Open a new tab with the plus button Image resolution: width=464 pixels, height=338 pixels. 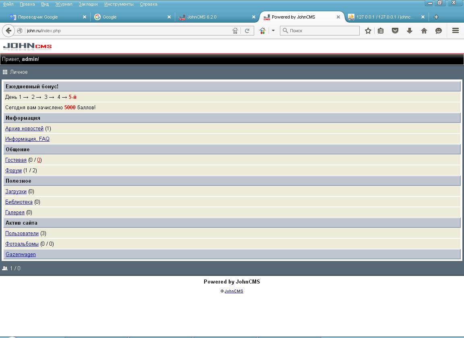pos(436,17)
